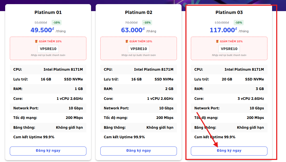Select the Platinum 03 plan title
The width and height of the screenshot is (286, 162).
[x=229, y=12]
